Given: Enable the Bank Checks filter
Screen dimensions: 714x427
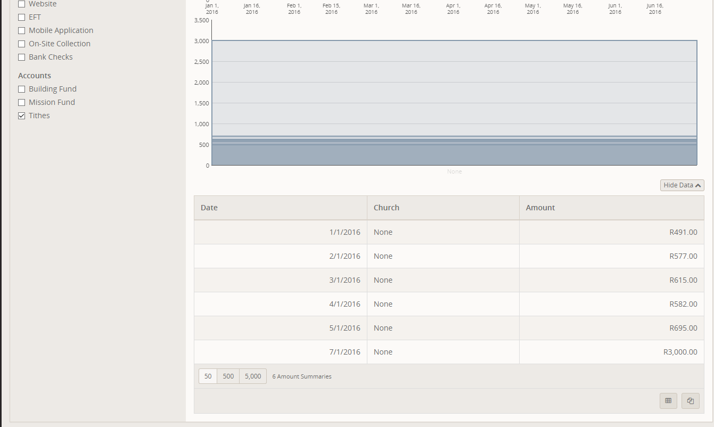Looking at the screenshot, I should [22, 57].
